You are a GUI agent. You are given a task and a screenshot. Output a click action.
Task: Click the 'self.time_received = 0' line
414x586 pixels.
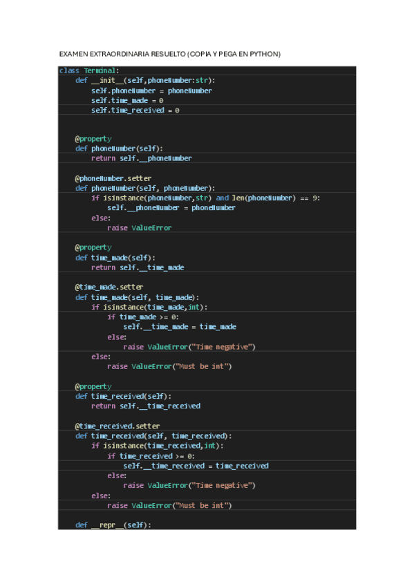pyautogui.click(x=135, y=111)
